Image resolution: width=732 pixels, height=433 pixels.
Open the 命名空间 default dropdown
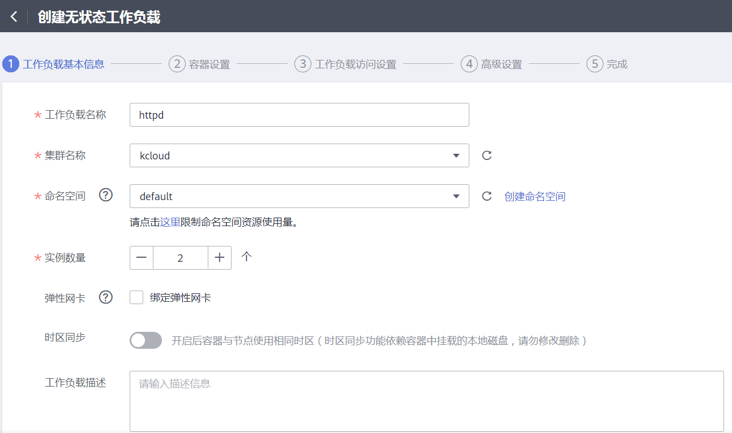(x=299, y=196)
